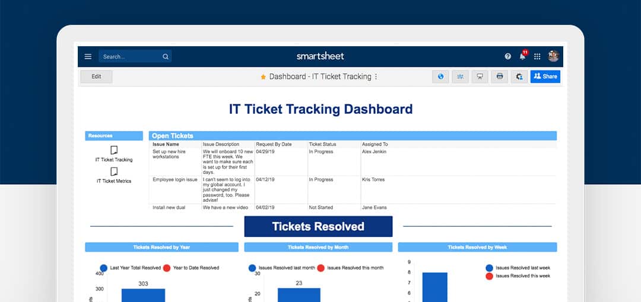Open the IT Ticket Metrics resource link
This screenshot has width=641, height=302.
114,181
